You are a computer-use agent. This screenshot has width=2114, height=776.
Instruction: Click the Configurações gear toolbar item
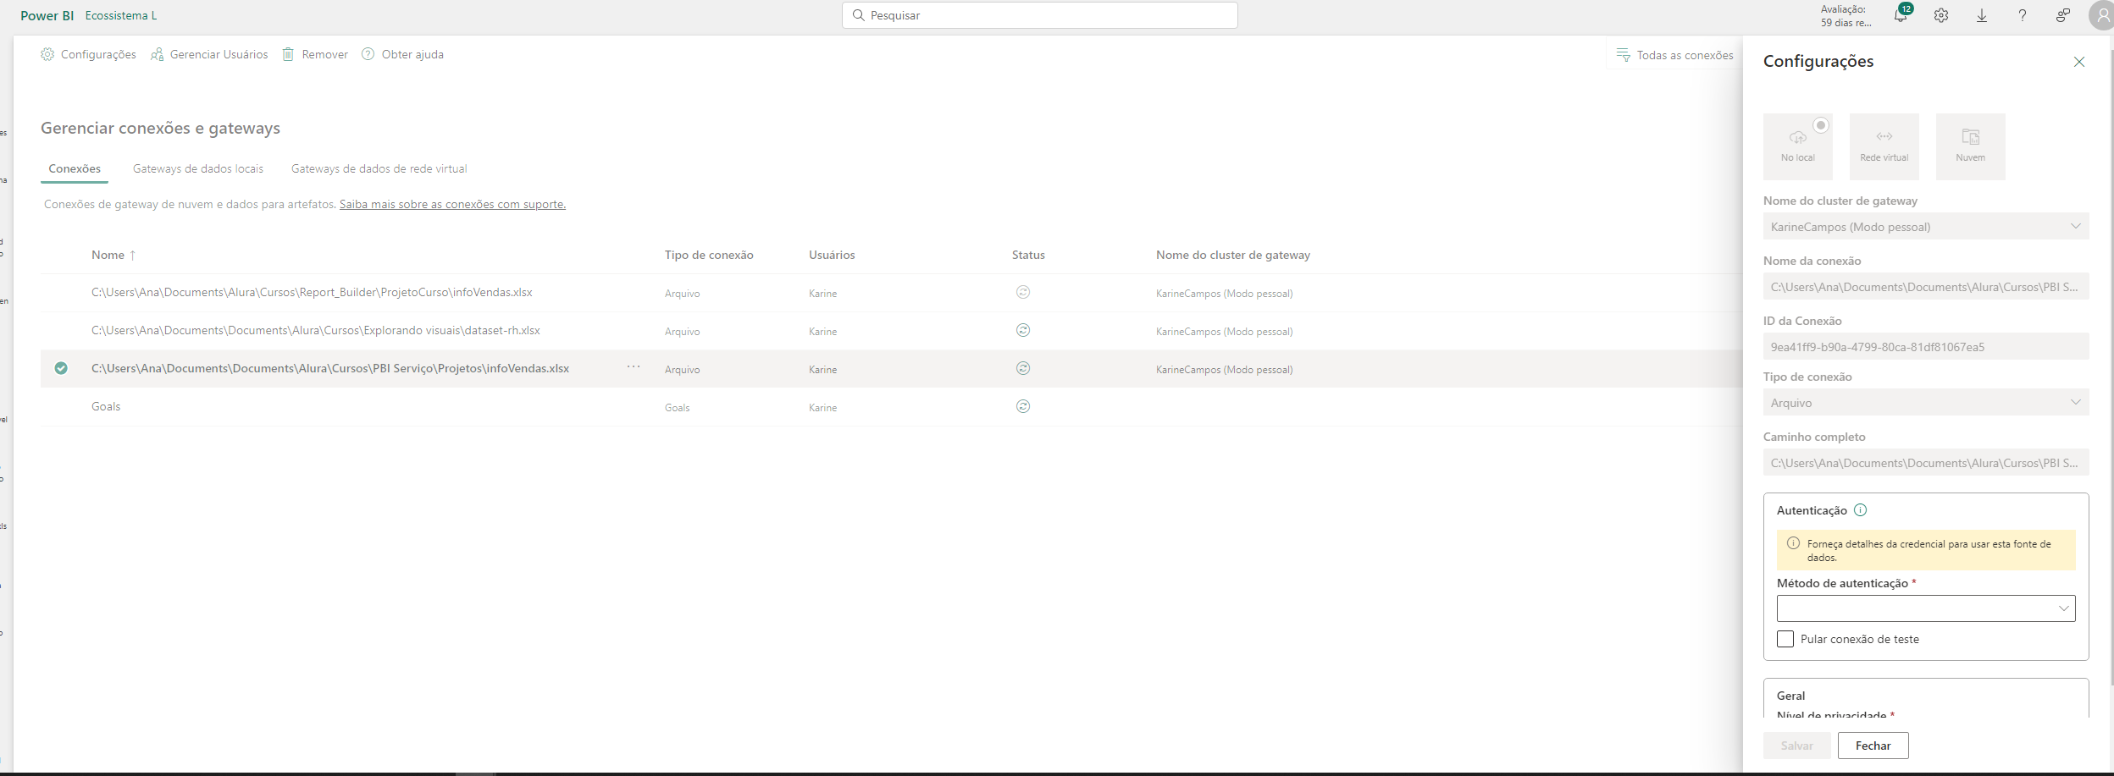point(88,54)
